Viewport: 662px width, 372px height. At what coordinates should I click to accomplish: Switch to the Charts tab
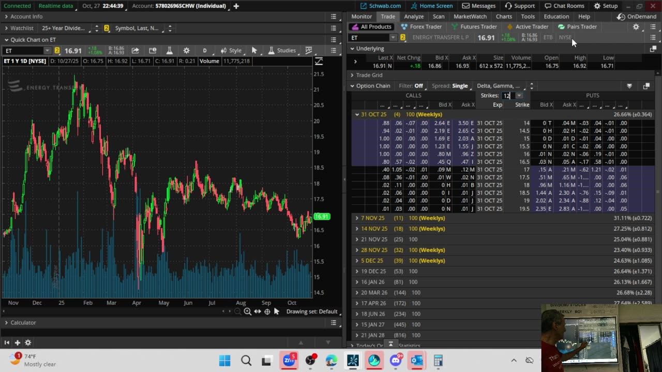pos(504,17)
